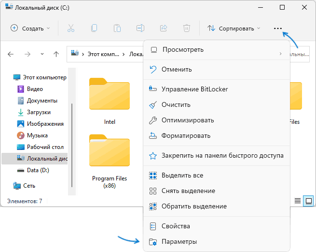Open Сеть in the navigation pane
This screenshot has height=252, width=316.
click(x=24, y=186)
